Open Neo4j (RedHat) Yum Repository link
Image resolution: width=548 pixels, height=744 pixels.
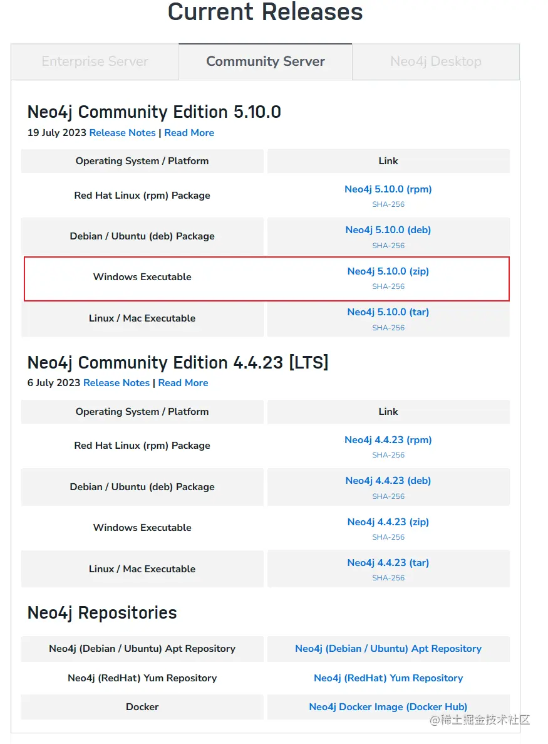coord(388,678)
